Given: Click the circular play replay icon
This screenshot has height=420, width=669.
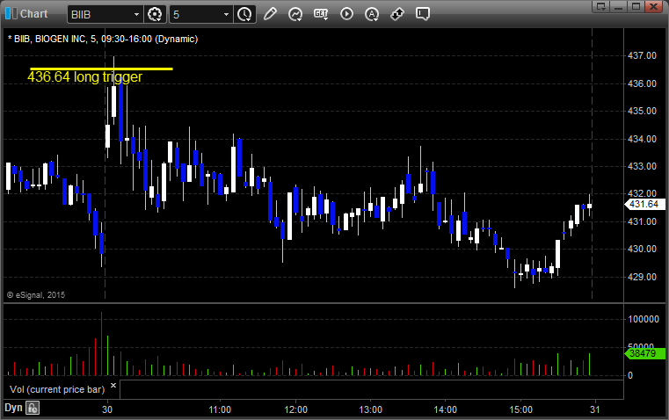Looking at the screenshot, I should click(346, 14).
